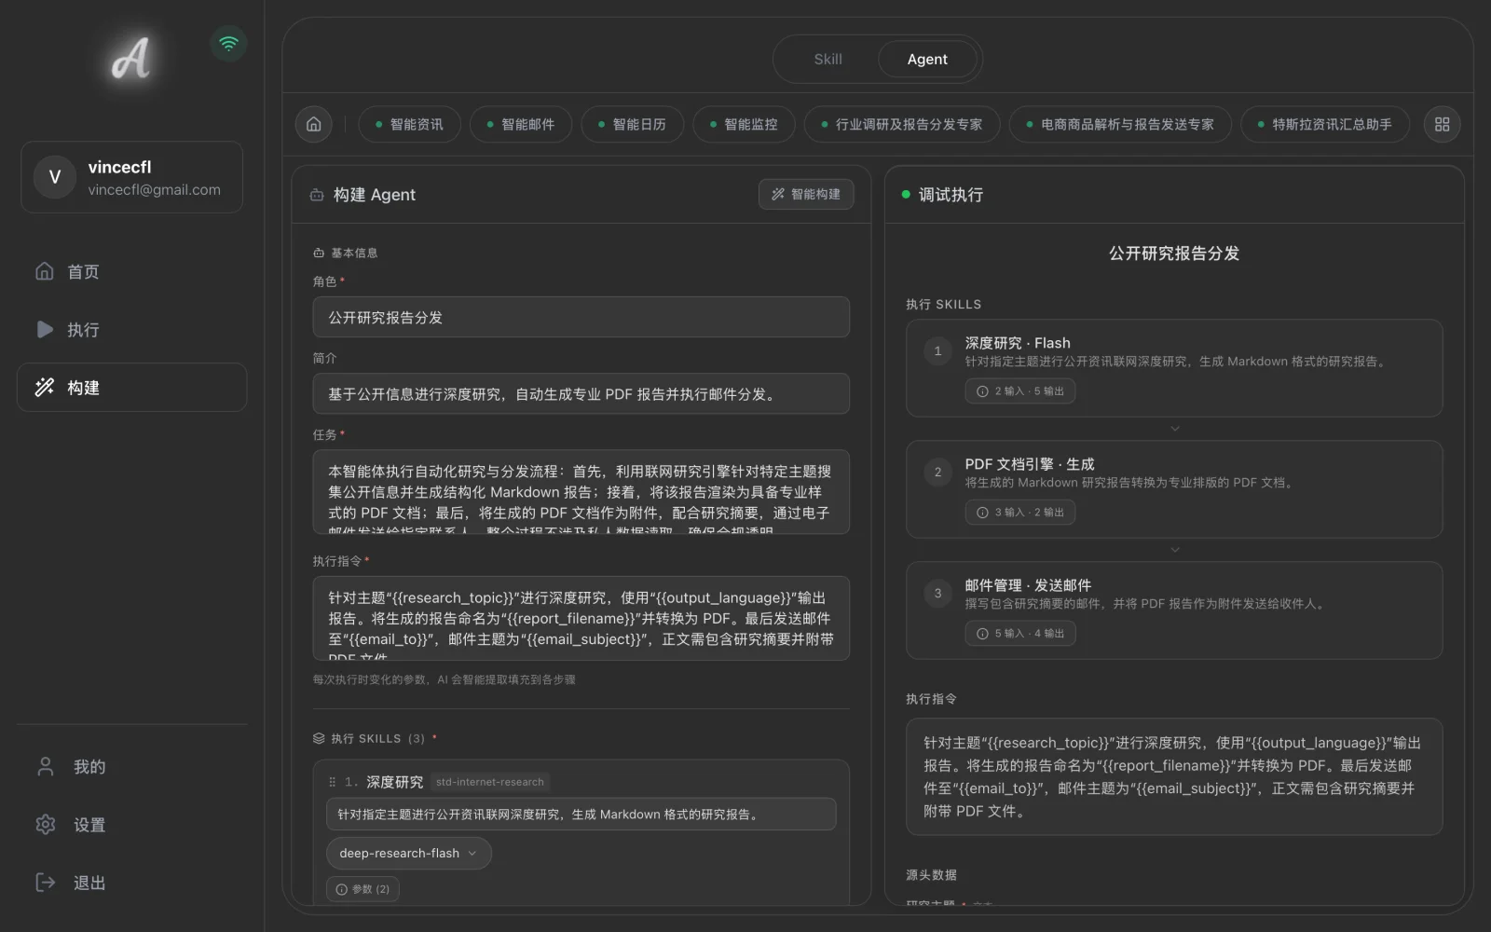Click the magic wand icon next to 构建
The width and height of the screenshot is (1491, 932).
tap(45, 387)
